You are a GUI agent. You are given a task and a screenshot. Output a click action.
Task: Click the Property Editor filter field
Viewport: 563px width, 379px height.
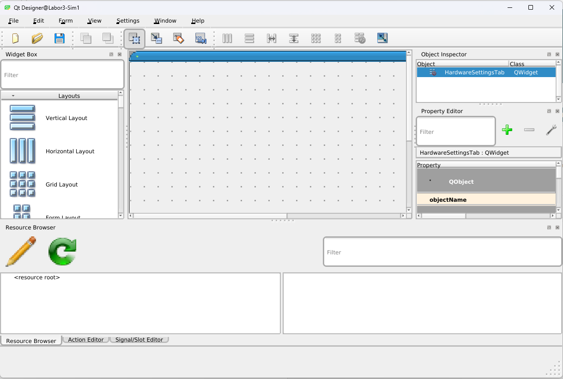click(456, 132)
